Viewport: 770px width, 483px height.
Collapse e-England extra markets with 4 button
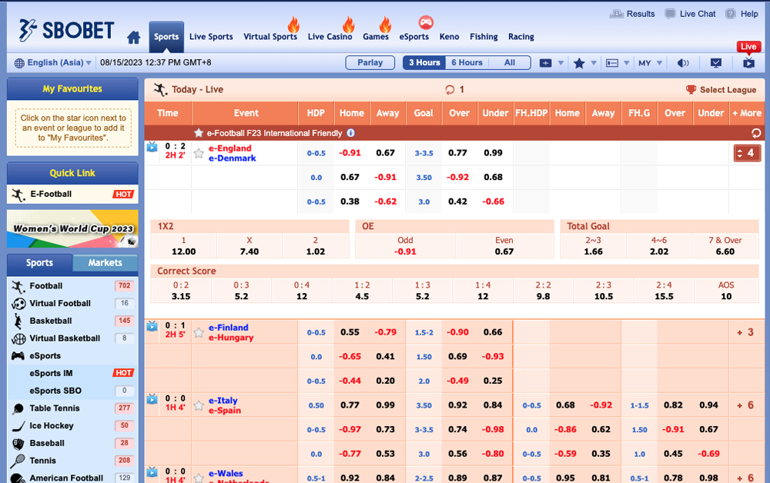tap(747, 154)
